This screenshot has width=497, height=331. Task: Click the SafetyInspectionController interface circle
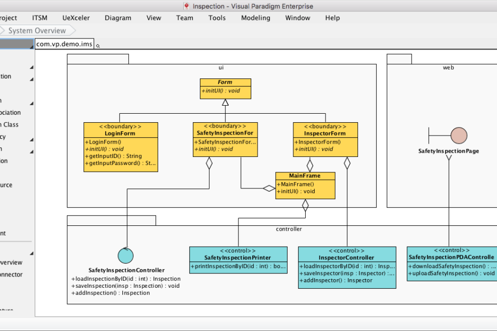click(x=126, y=255)
